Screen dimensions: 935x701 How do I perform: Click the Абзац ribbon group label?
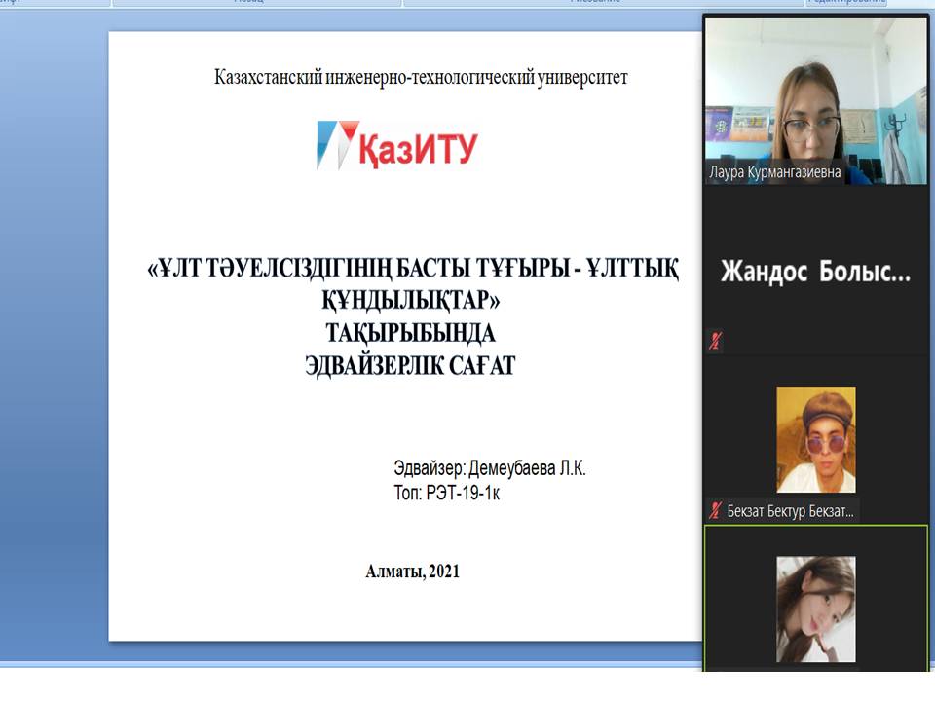(x=248, y=2)
